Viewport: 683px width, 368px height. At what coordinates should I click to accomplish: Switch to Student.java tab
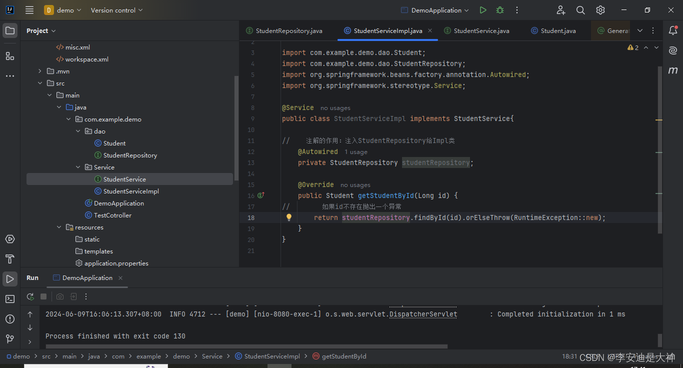coord(553,30)
